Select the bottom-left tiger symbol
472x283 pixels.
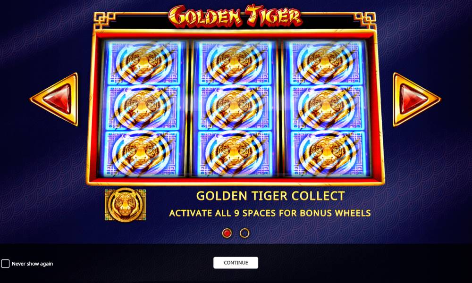(142, 153)
